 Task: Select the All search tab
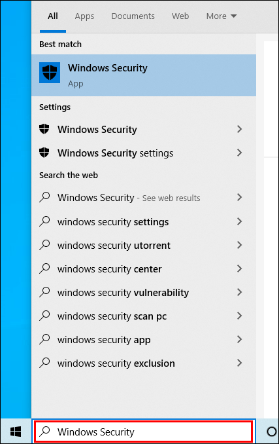click(x=53, y=16)
